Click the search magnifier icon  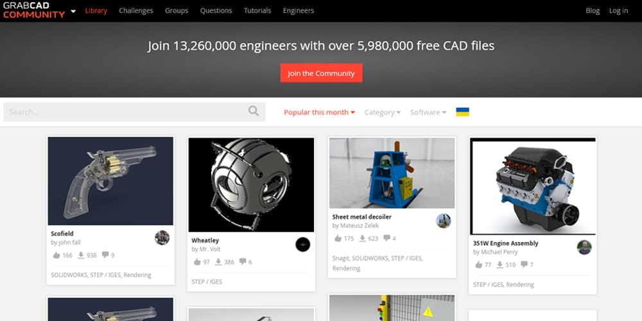254,111
